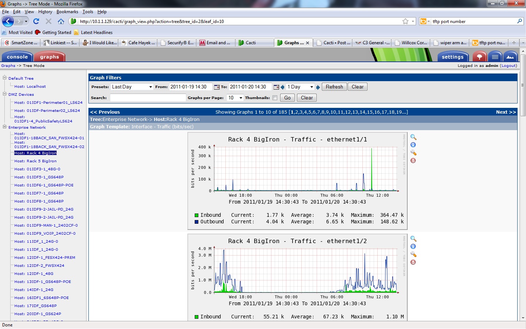The image size is (526, 329).
Task: Select Host: 12IDF-2_FWSX424
Action: click(39, 266)
